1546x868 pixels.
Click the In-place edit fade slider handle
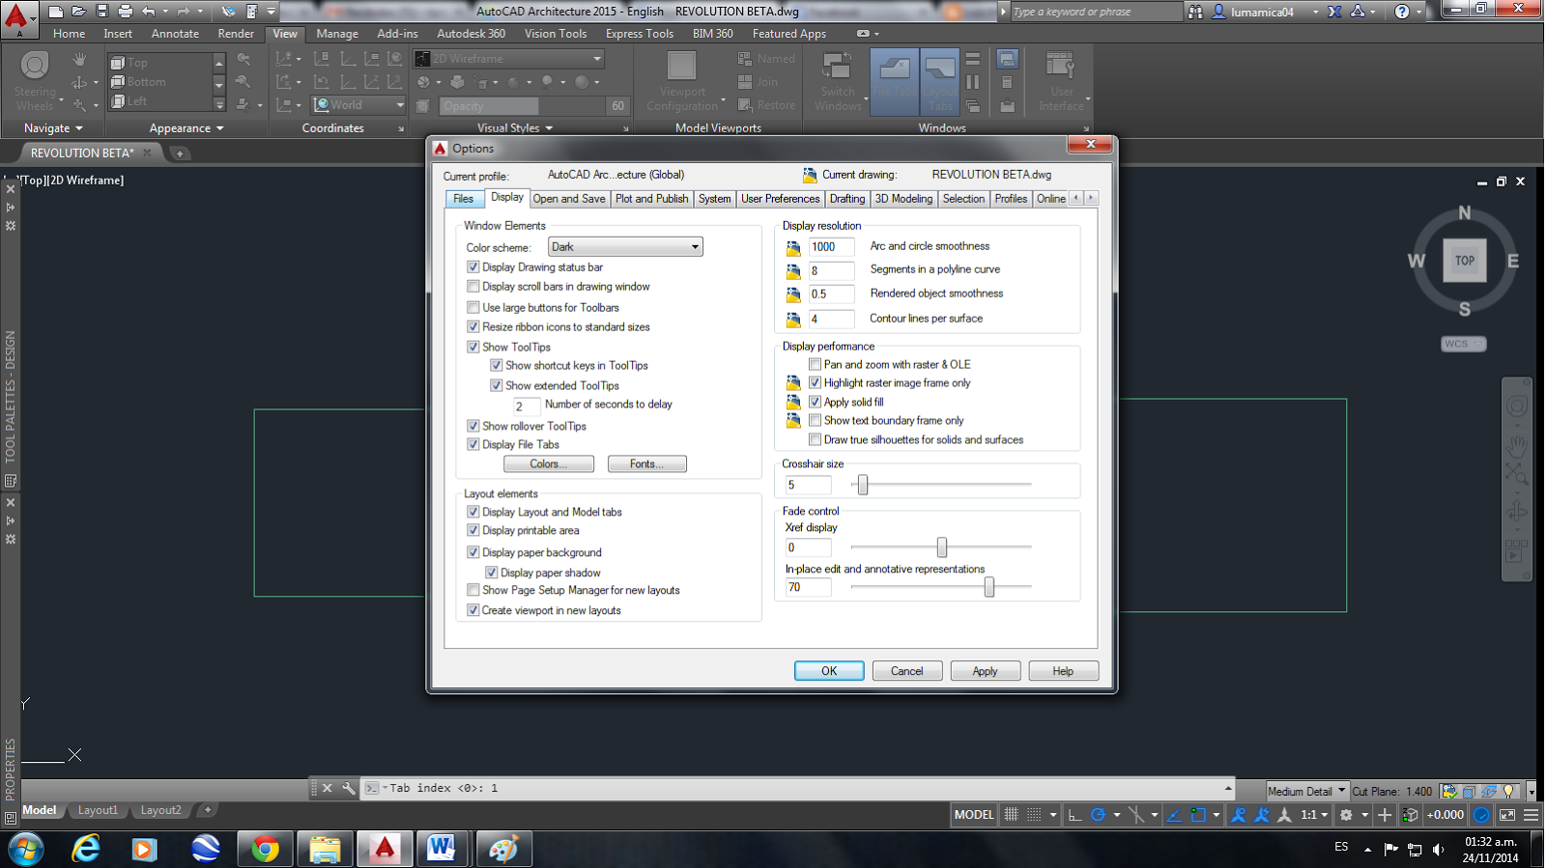click(x=989, y=587)
